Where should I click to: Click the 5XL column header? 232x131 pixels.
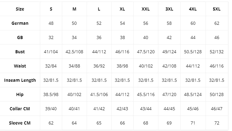click(217, 9)
